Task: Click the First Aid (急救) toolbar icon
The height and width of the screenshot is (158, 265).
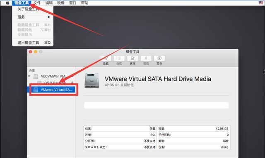Action: pos(106,59)
